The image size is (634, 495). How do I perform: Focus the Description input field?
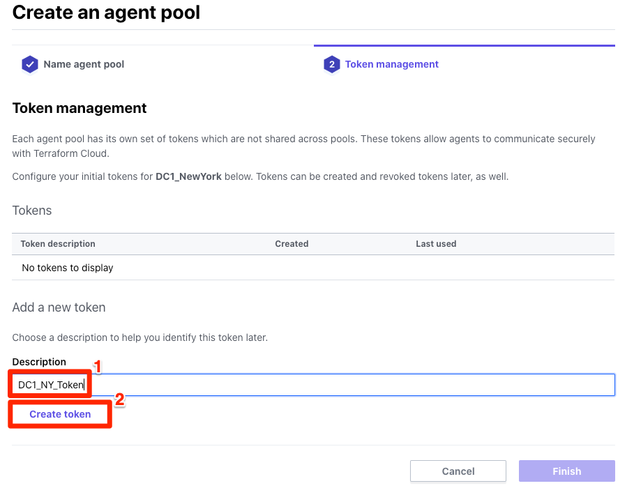pyautogui.click(x=313, y=385)
